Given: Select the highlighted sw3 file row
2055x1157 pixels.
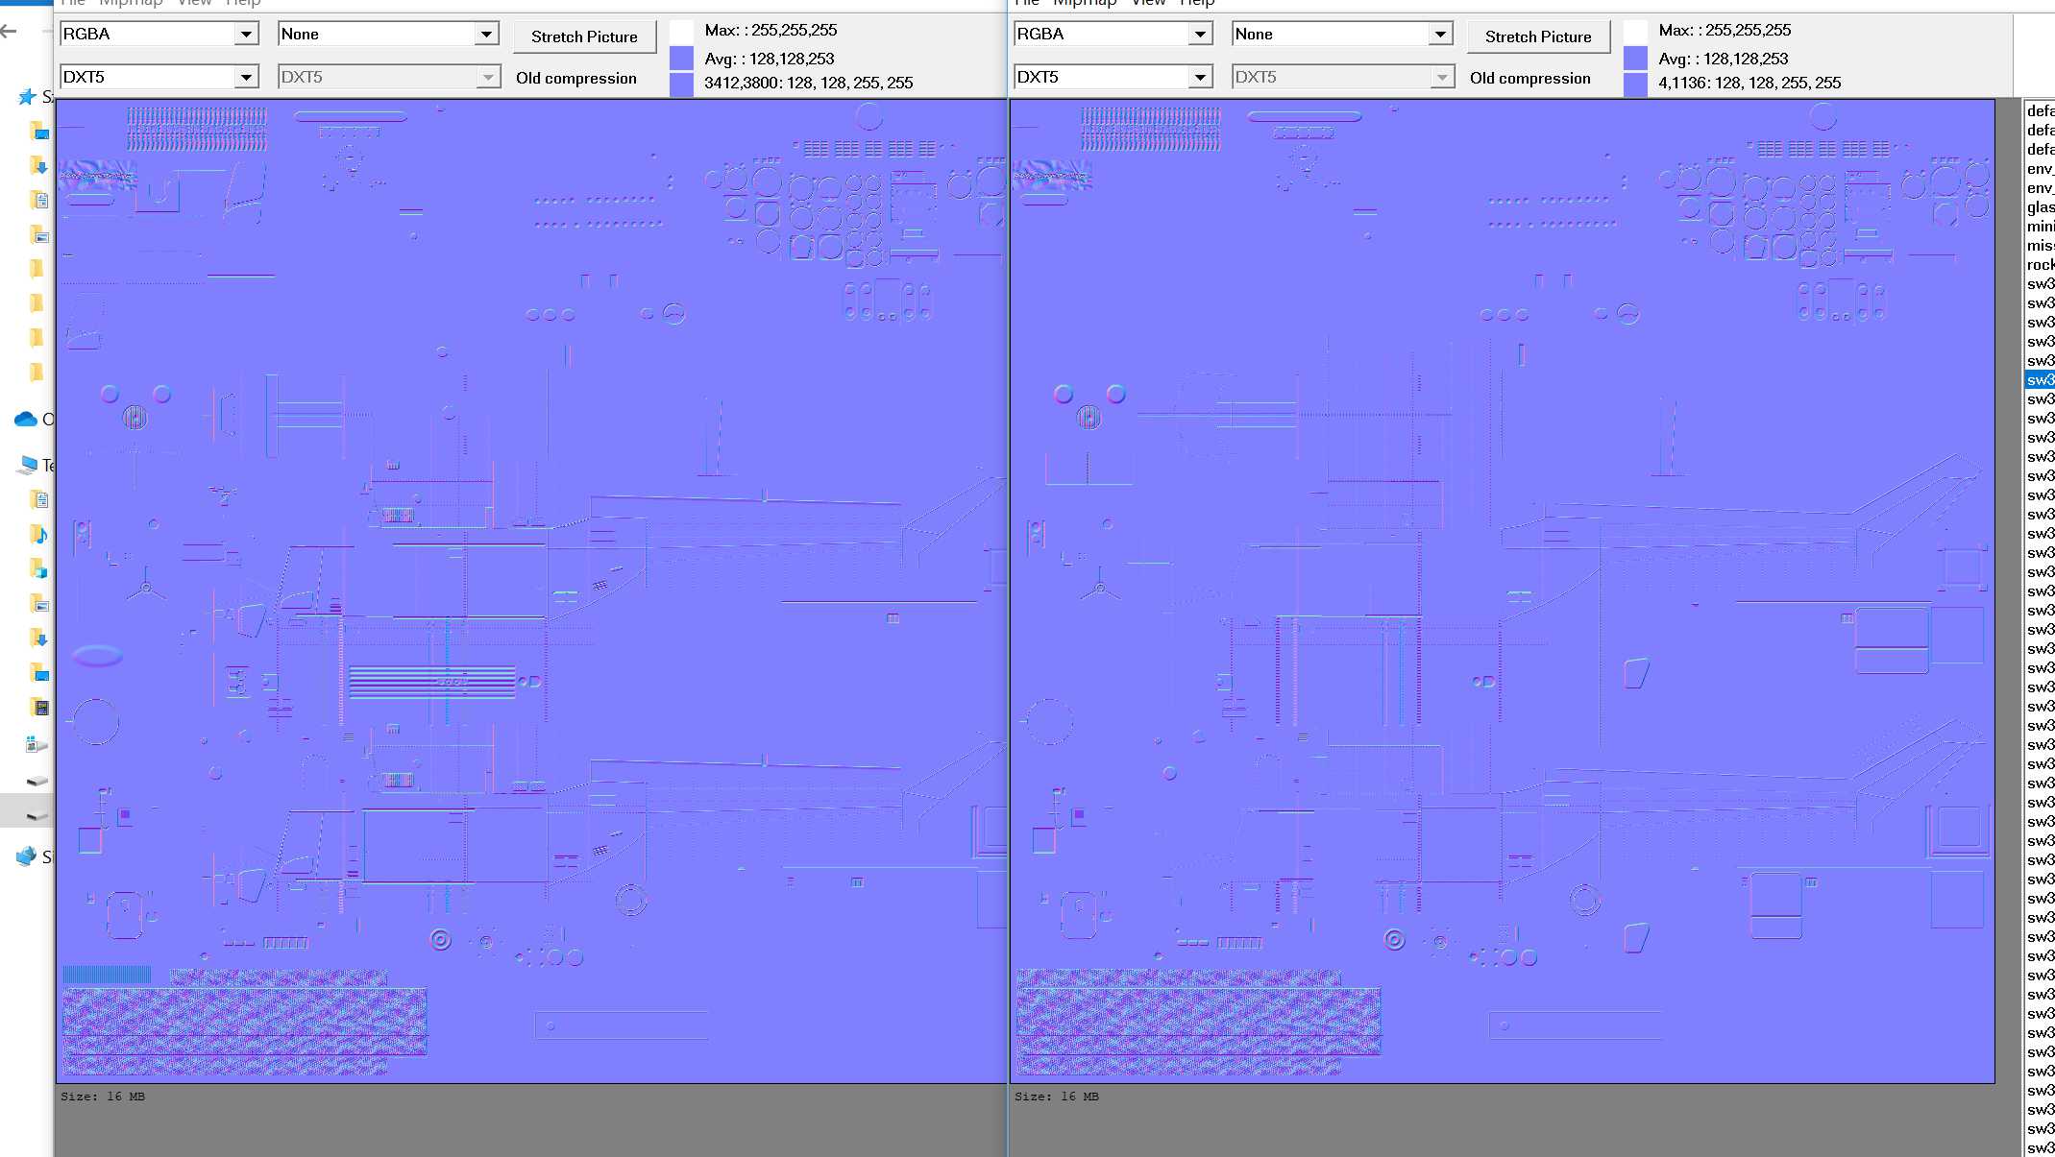Looking at the screenshot, I should [2040, 380].
